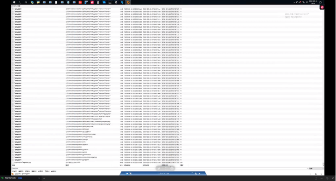
Task: Click the red application taskbar icon
Action: [x=80, y=2]
